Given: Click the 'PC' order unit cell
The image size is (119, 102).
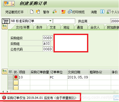Looking at the screenshot, I should pos(59,77).
